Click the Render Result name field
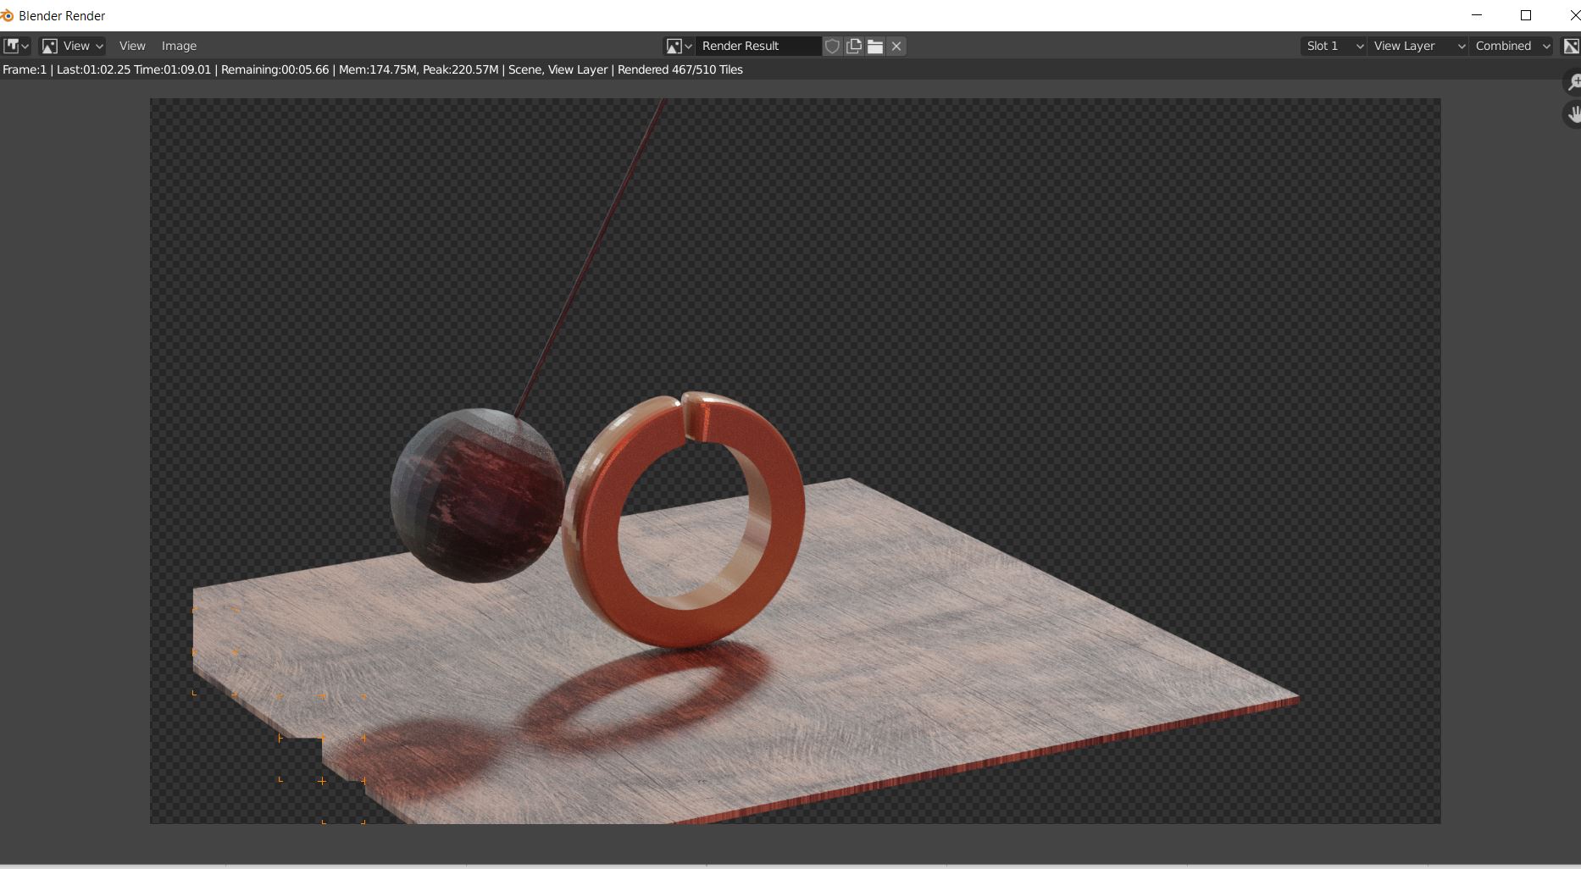Screen dimensions: 1581x869 click(758, 46)
